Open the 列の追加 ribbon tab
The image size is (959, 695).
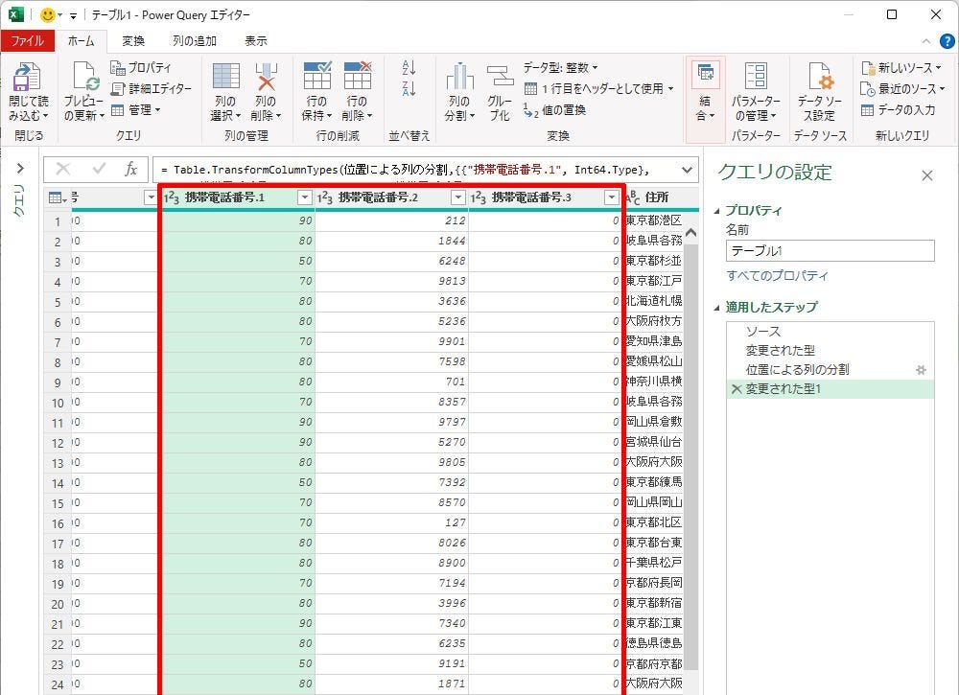[x=194, y=41]
